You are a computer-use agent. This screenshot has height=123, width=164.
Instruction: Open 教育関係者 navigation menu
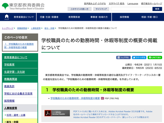point(74,17)
